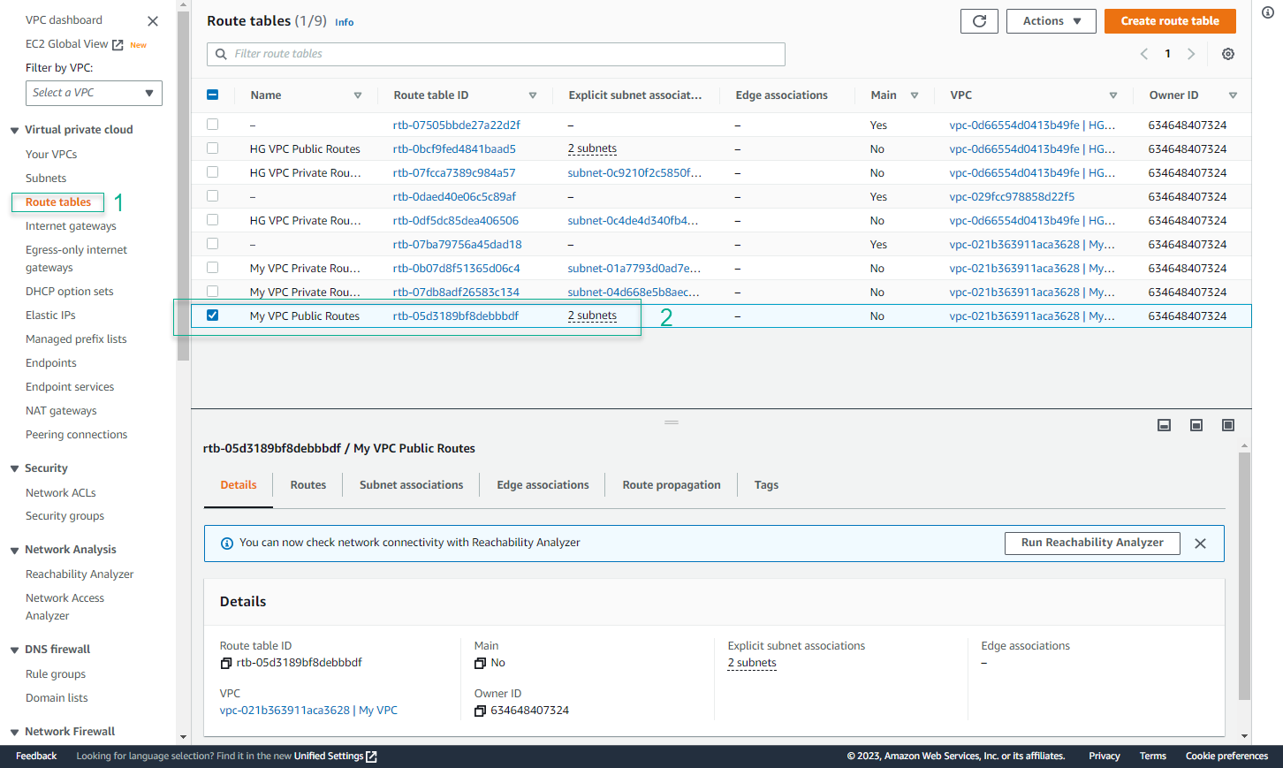Toggle the select-all header checkbox
Screen dimensions: 1283x768
click(212, 95)
